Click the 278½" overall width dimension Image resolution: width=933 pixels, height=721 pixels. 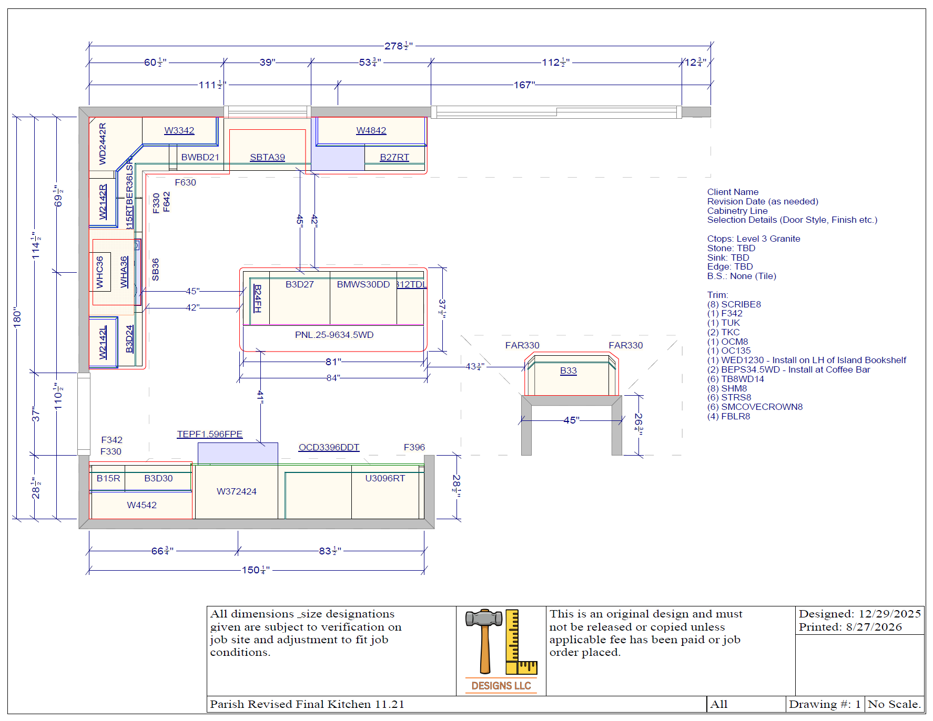(x=399, y=46)
